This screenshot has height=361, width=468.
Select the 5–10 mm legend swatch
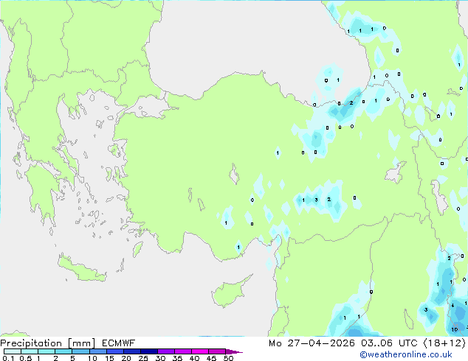80,351
